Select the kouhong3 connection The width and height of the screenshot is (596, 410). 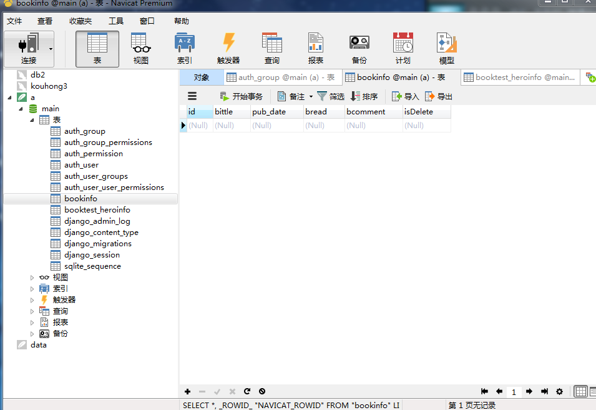tap(49, 86)
